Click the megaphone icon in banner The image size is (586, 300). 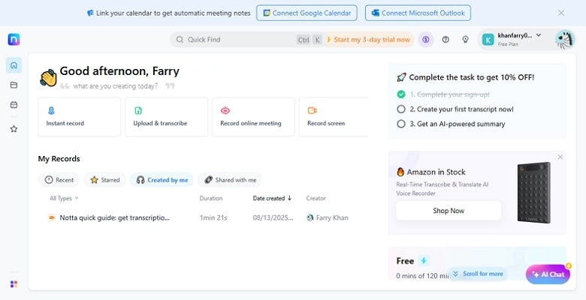[90, 13]
